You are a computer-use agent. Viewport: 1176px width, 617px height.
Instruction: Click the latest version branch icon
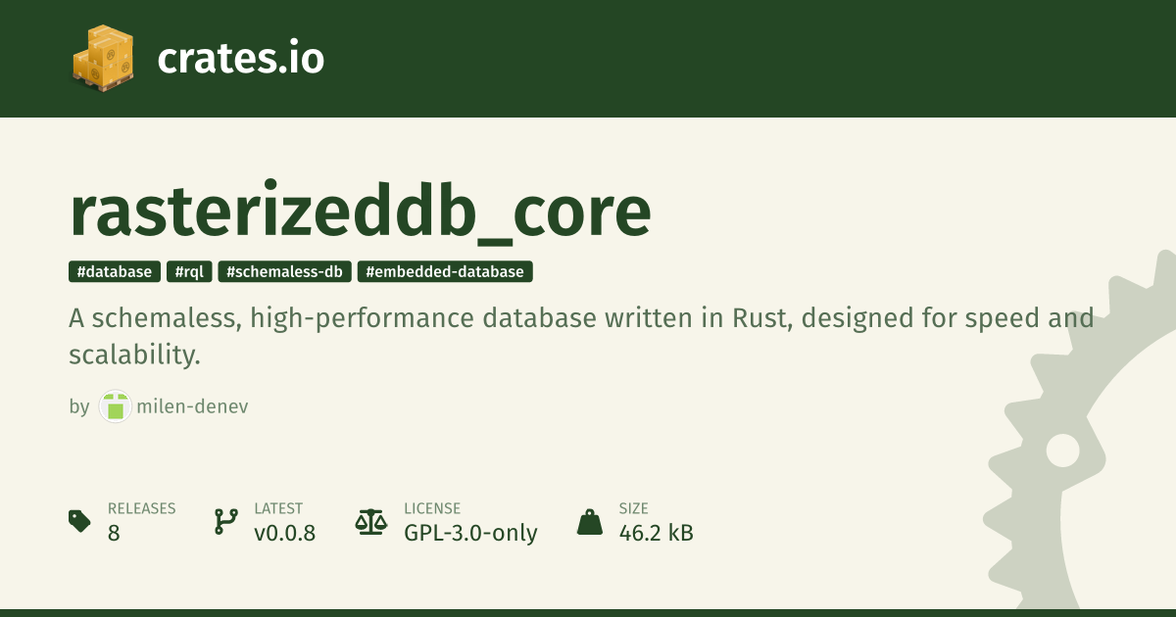point(225,521)
